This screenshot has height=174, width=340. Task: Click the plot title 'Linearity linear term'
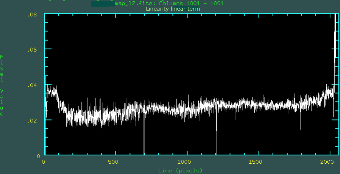[x=173, y=9]
